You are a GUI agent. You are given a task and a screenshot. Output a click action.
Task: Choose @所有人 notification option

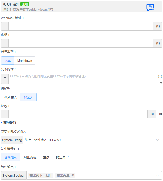(x=11, y=97)
